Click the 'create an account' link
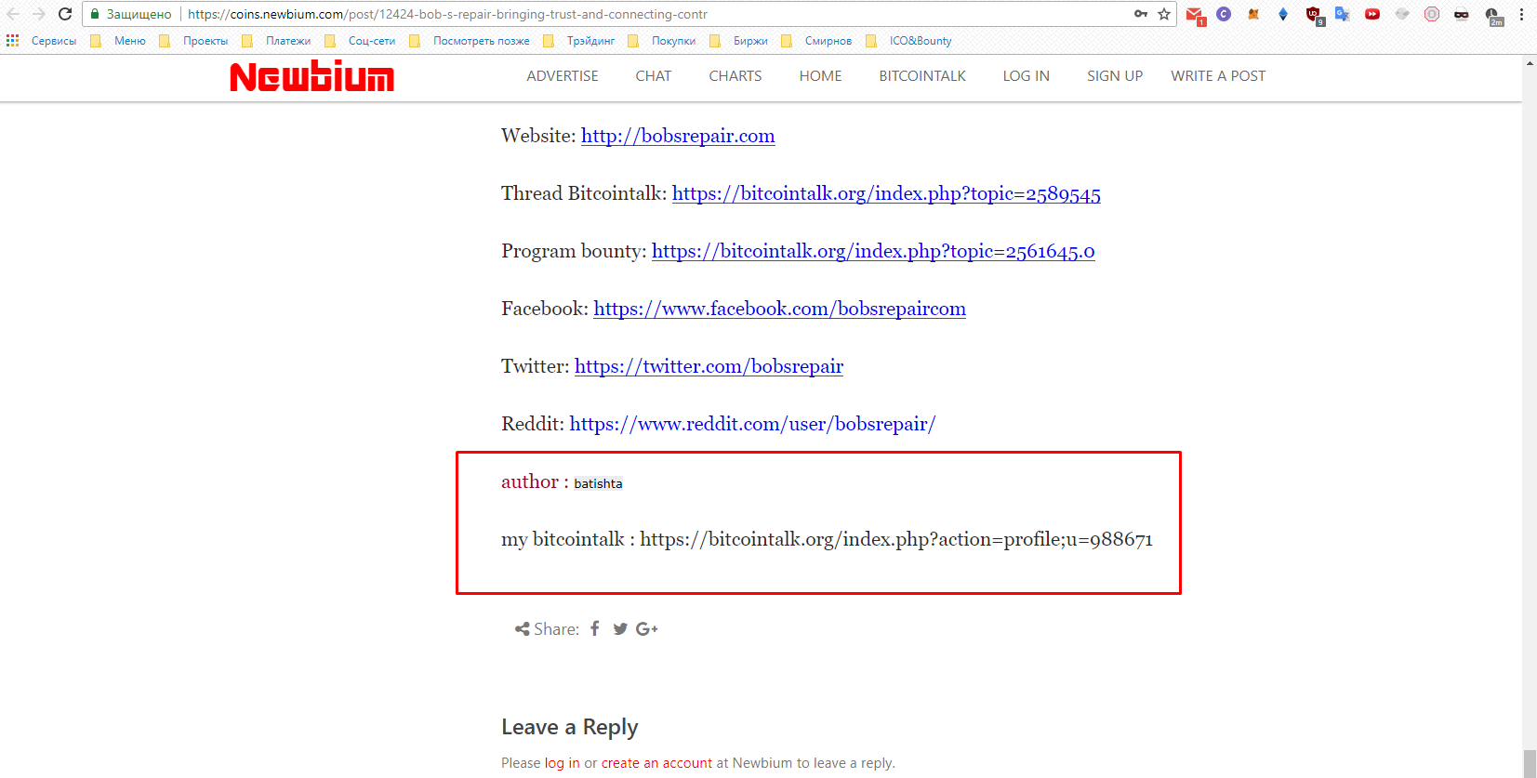 656,763
